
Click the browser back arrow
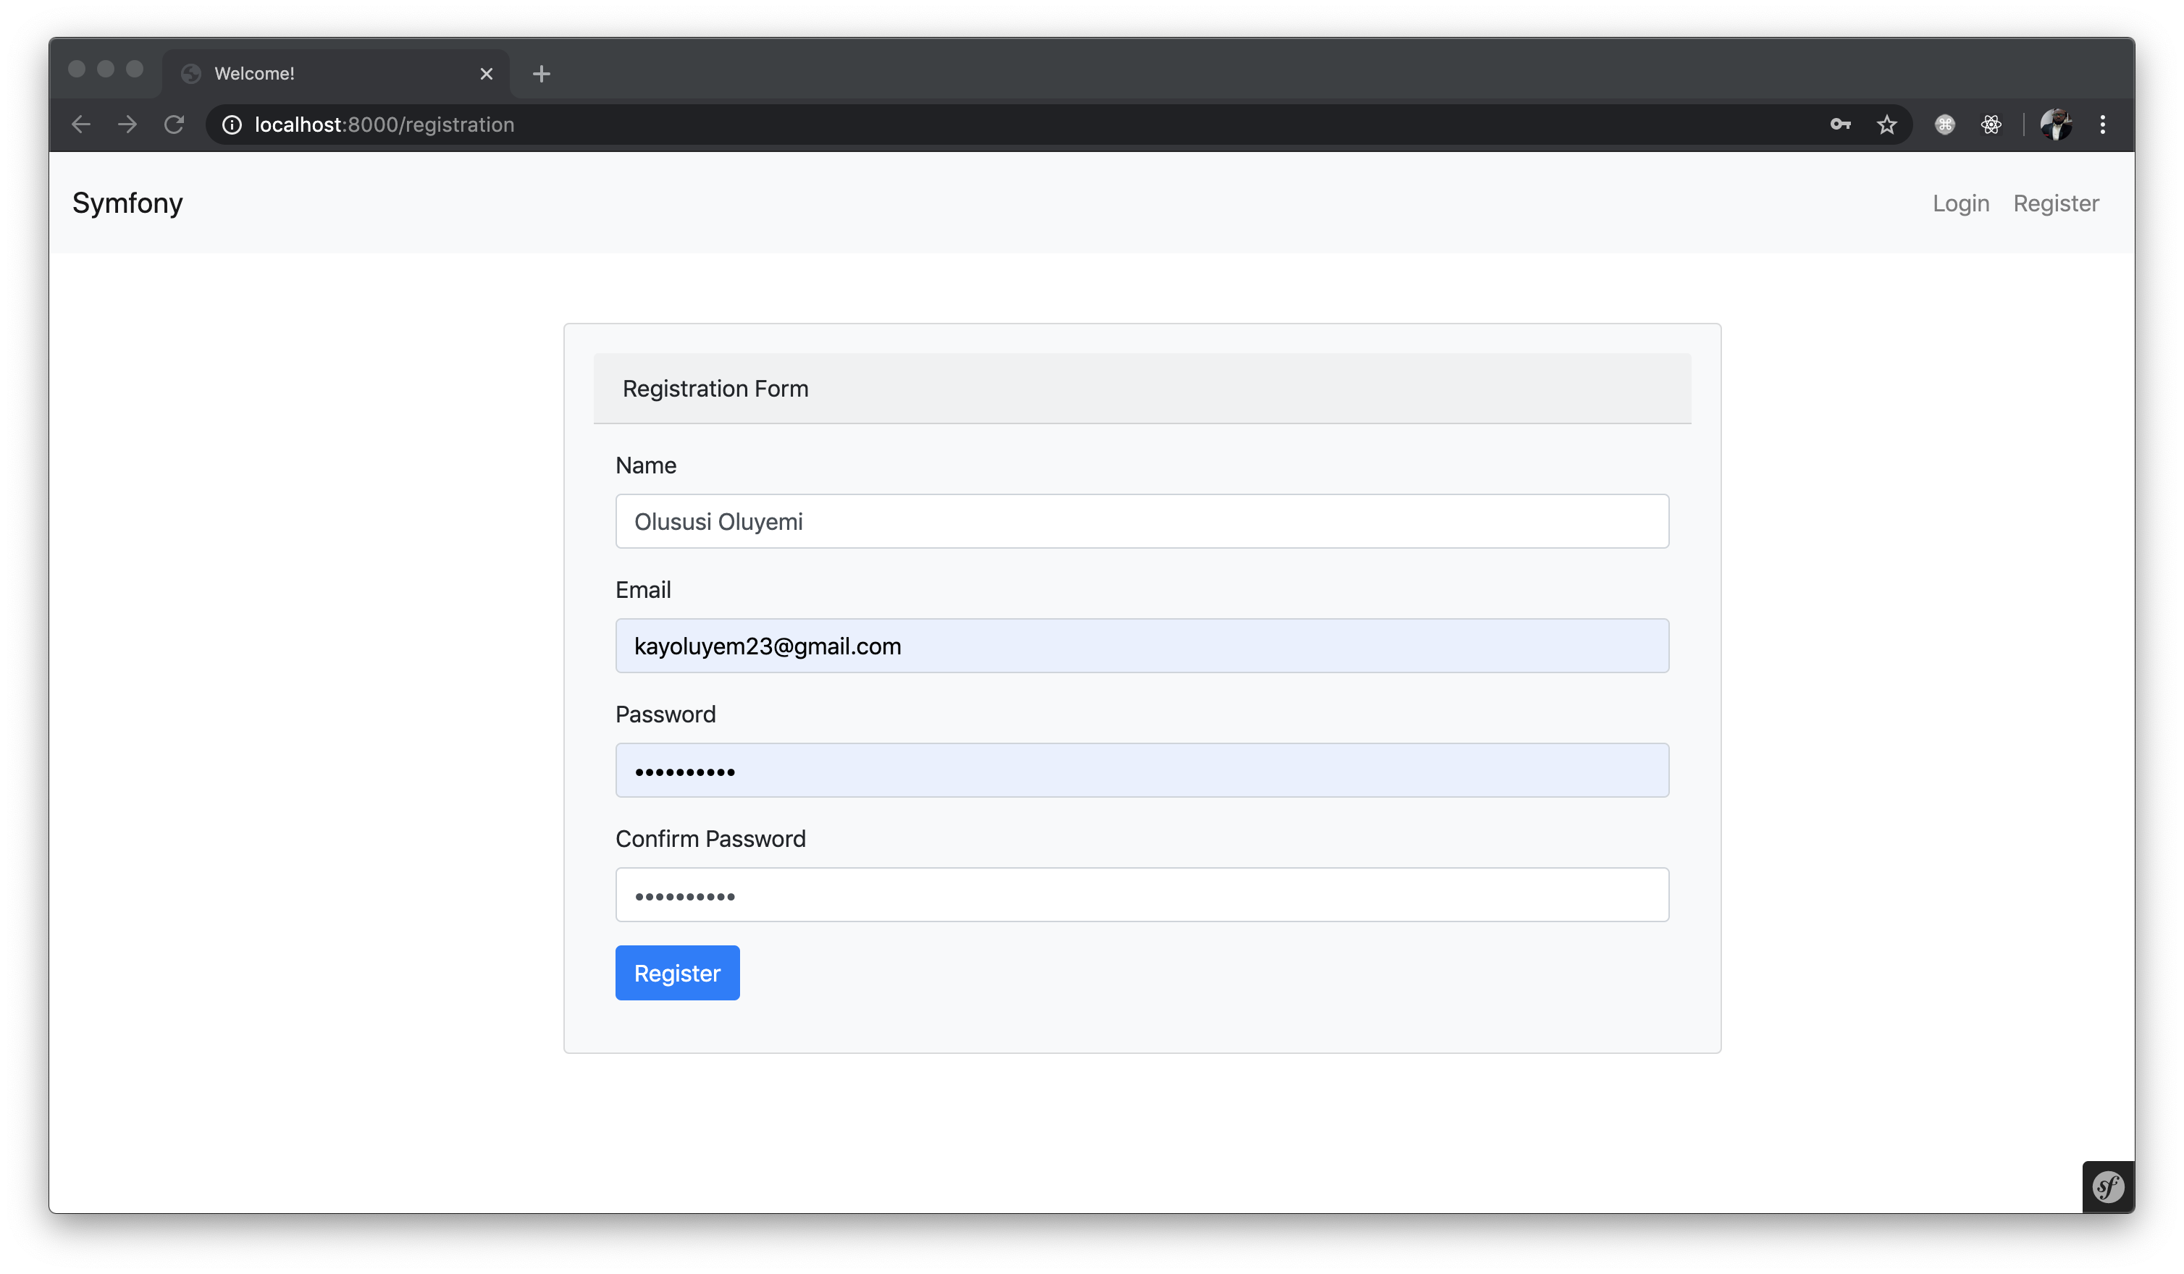pos(80,125)
